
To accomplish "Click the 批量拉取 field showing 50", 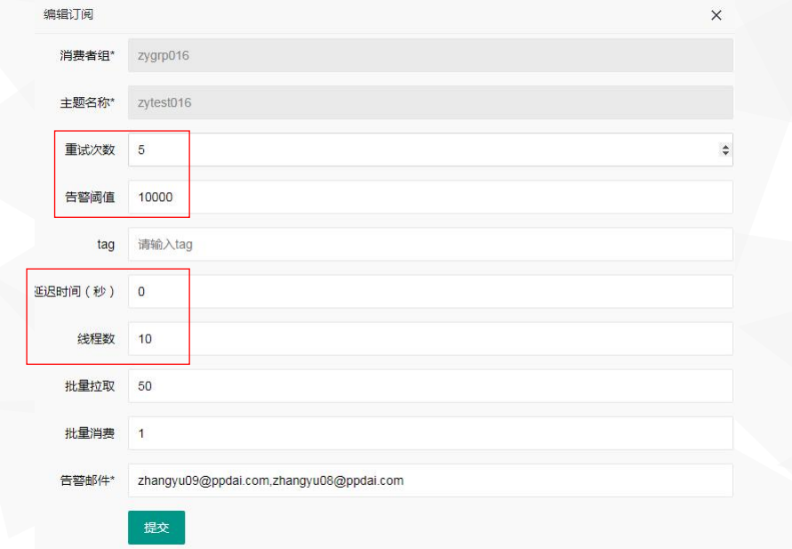I will click(x=430, y=386).
